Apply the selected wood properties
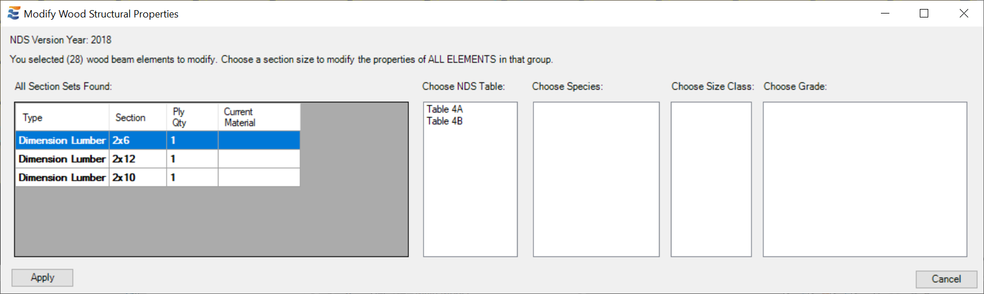This screenshot has width=984, height=294. (42, 278)
